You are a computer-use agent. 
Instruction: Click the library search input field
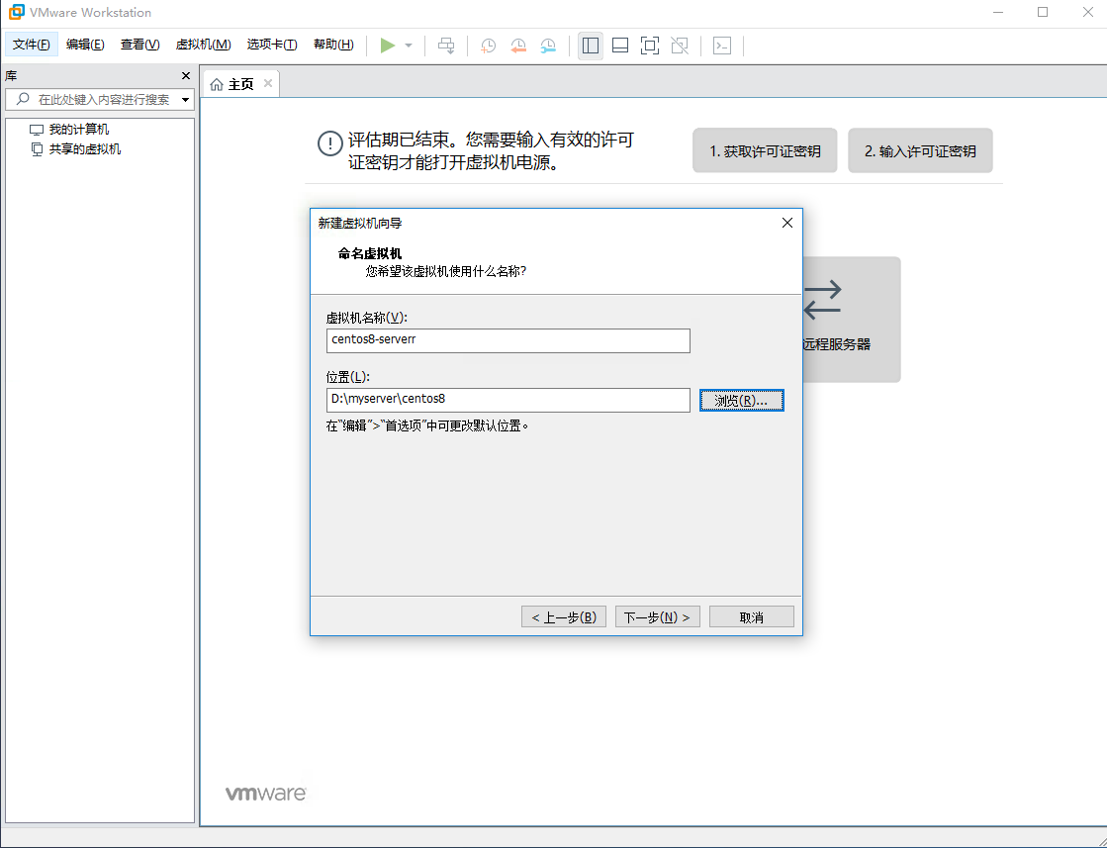point(100,100)
